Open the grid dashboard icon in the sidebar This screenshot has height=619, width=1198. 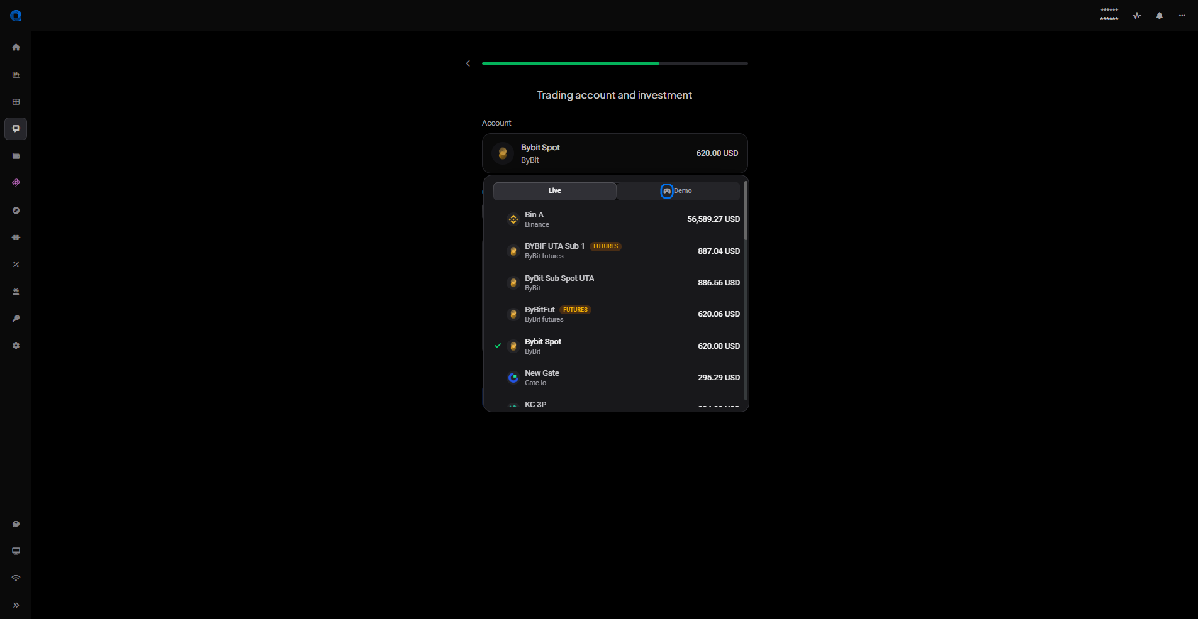click(16, 102)
